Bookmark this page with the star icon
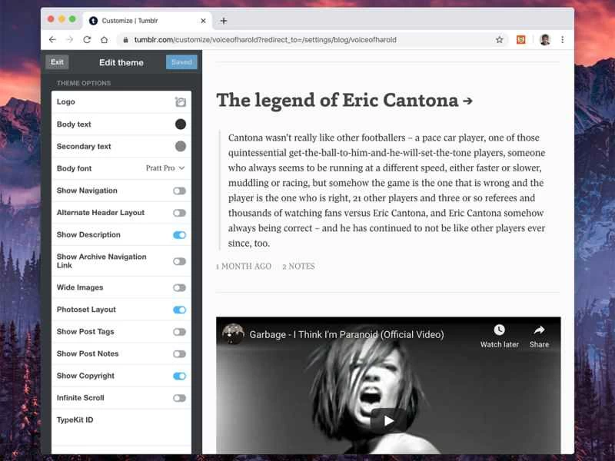615x461 pixels. (x=499, y=40)
